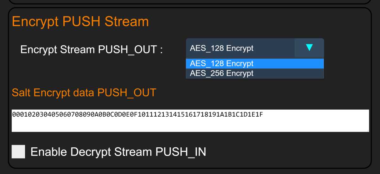Click the Salt Encrypt data PUSH_OUT label
Image resolution: width=380 pixels, height=174 pixels.
[x=84, y=93]
